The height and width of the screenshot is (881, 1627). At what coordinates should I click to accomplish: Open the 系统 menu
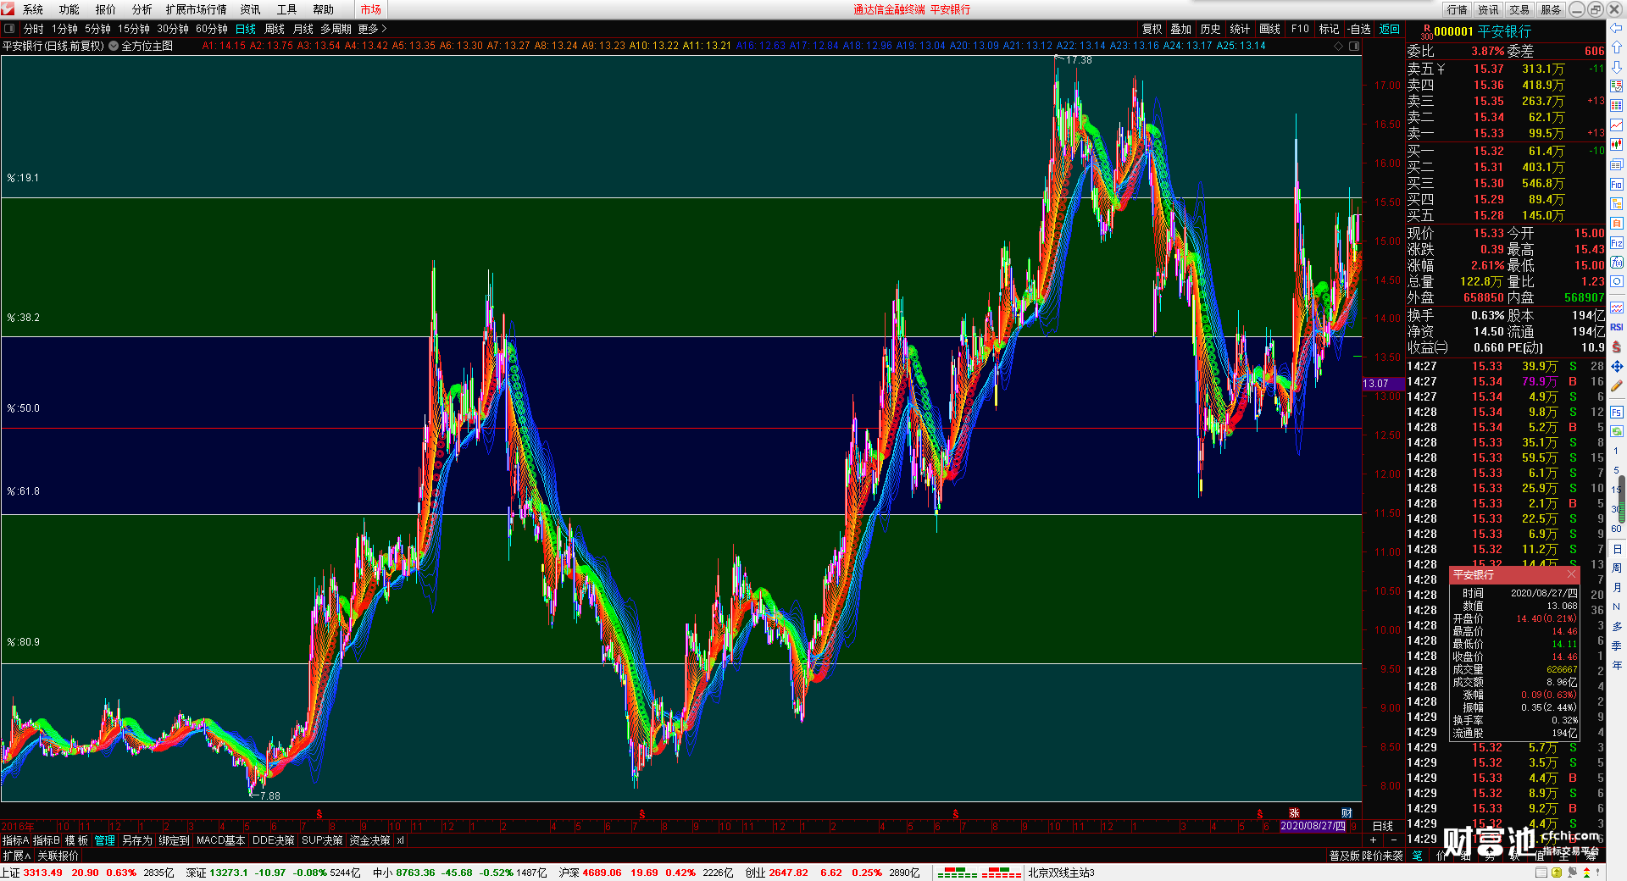point(33,9)
